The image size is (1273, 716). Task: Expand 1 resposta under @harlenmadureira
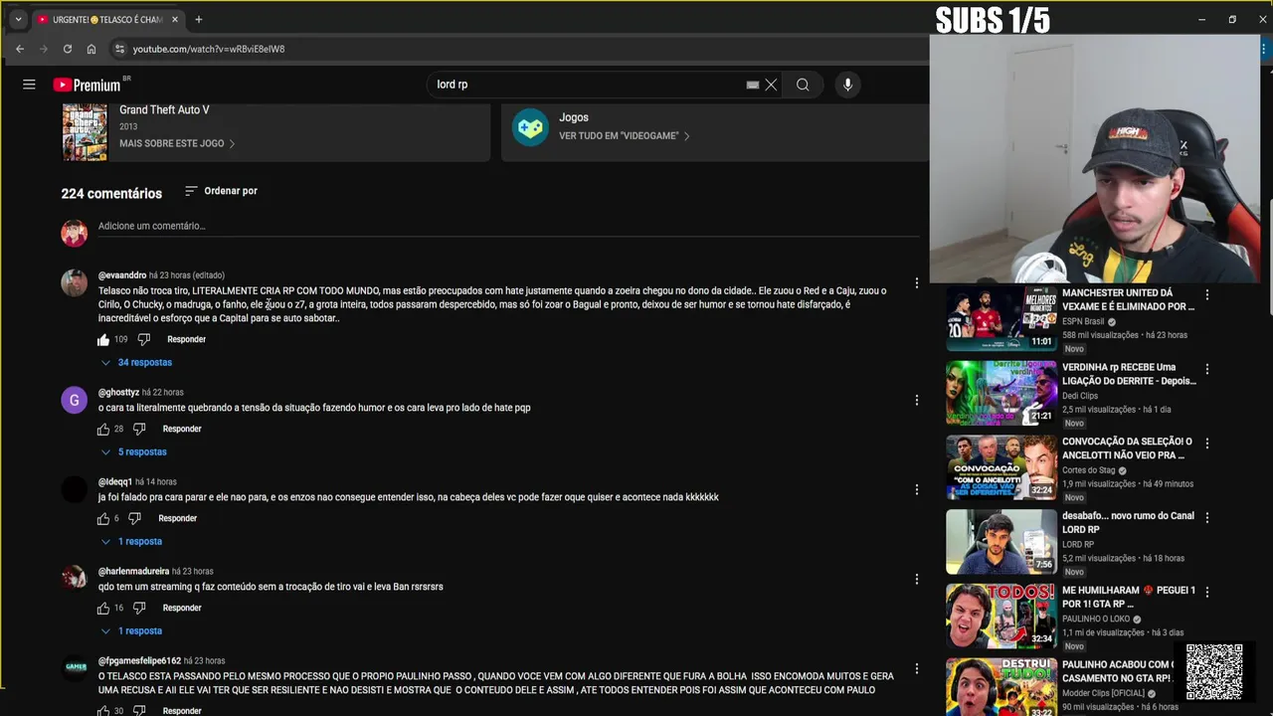131,630
